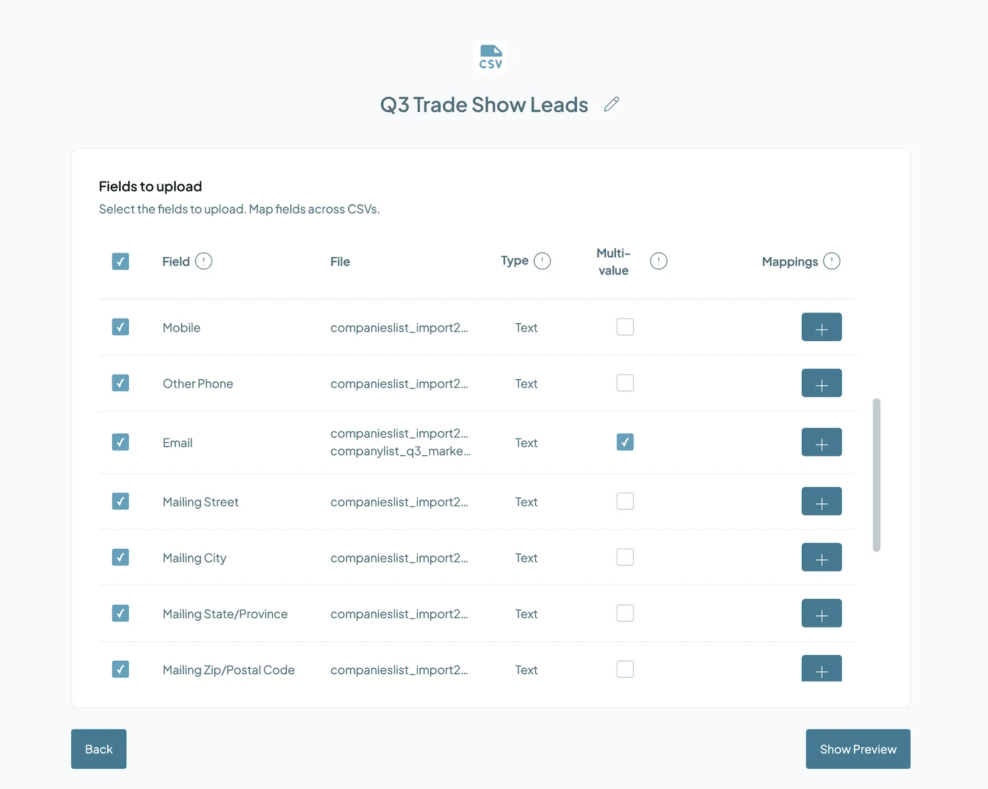Add a mapping for the Mobile field

pos(822,327)
